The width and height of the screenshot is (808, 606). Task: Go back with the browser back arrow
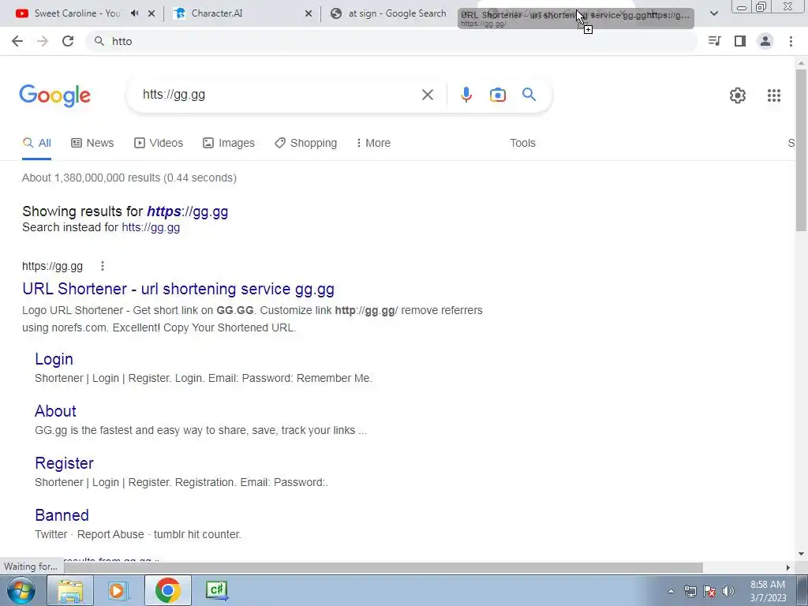17,41
